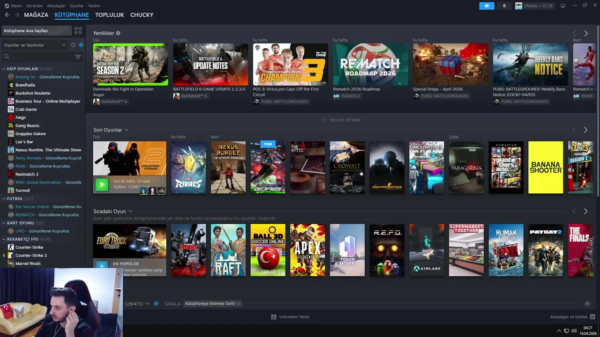
Task: Show hidden tray icons chevron
Action: (560, 331)
